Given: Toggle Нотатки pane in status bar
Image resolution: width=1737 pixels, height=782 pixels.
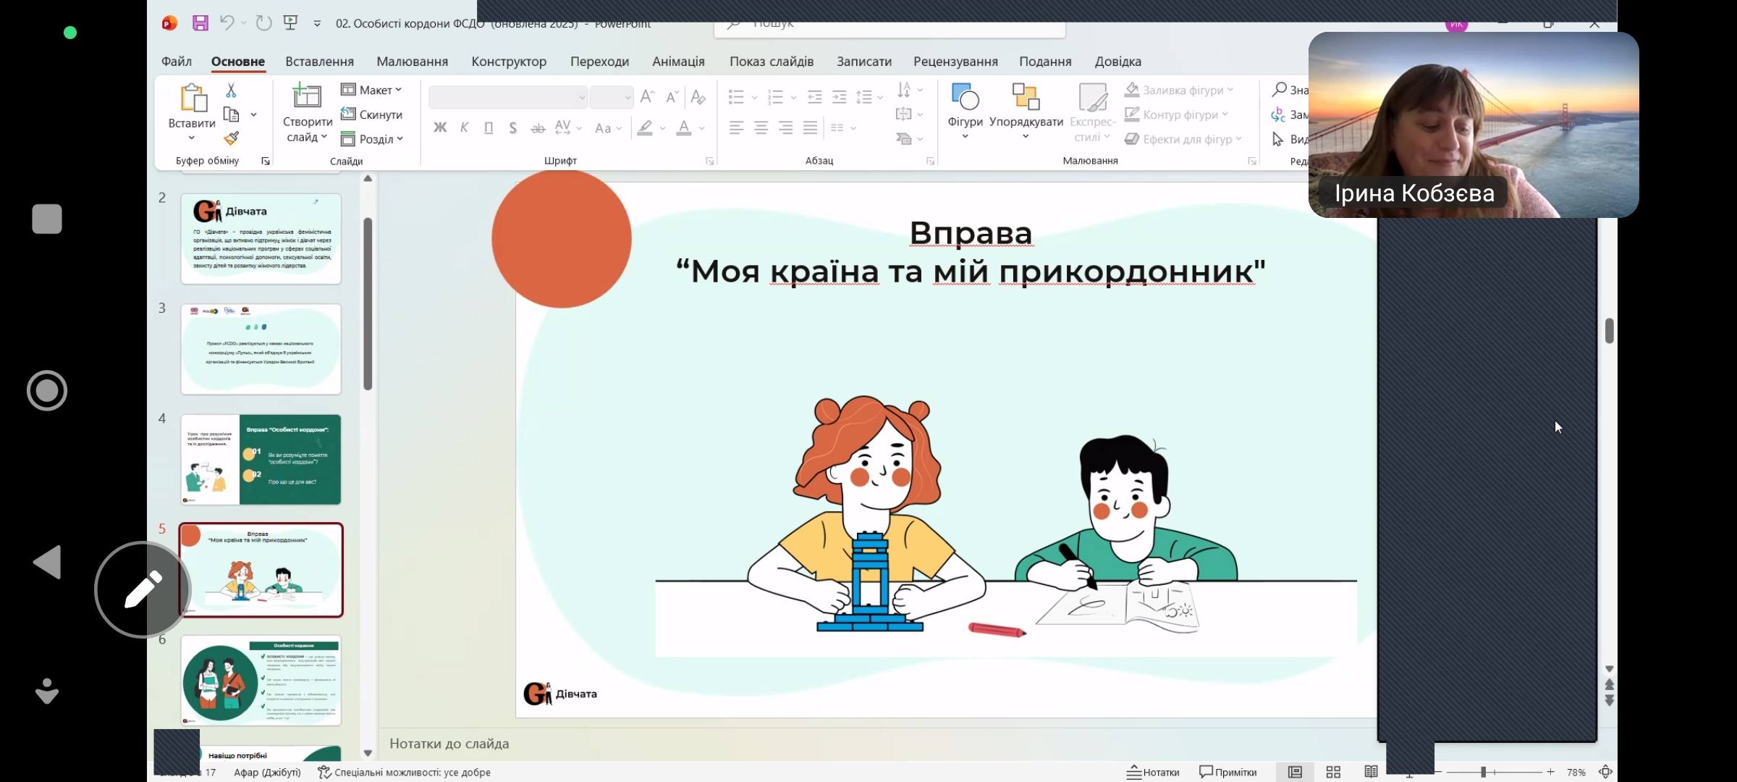Looking at the screenshot, I should tap(1154, 772).
